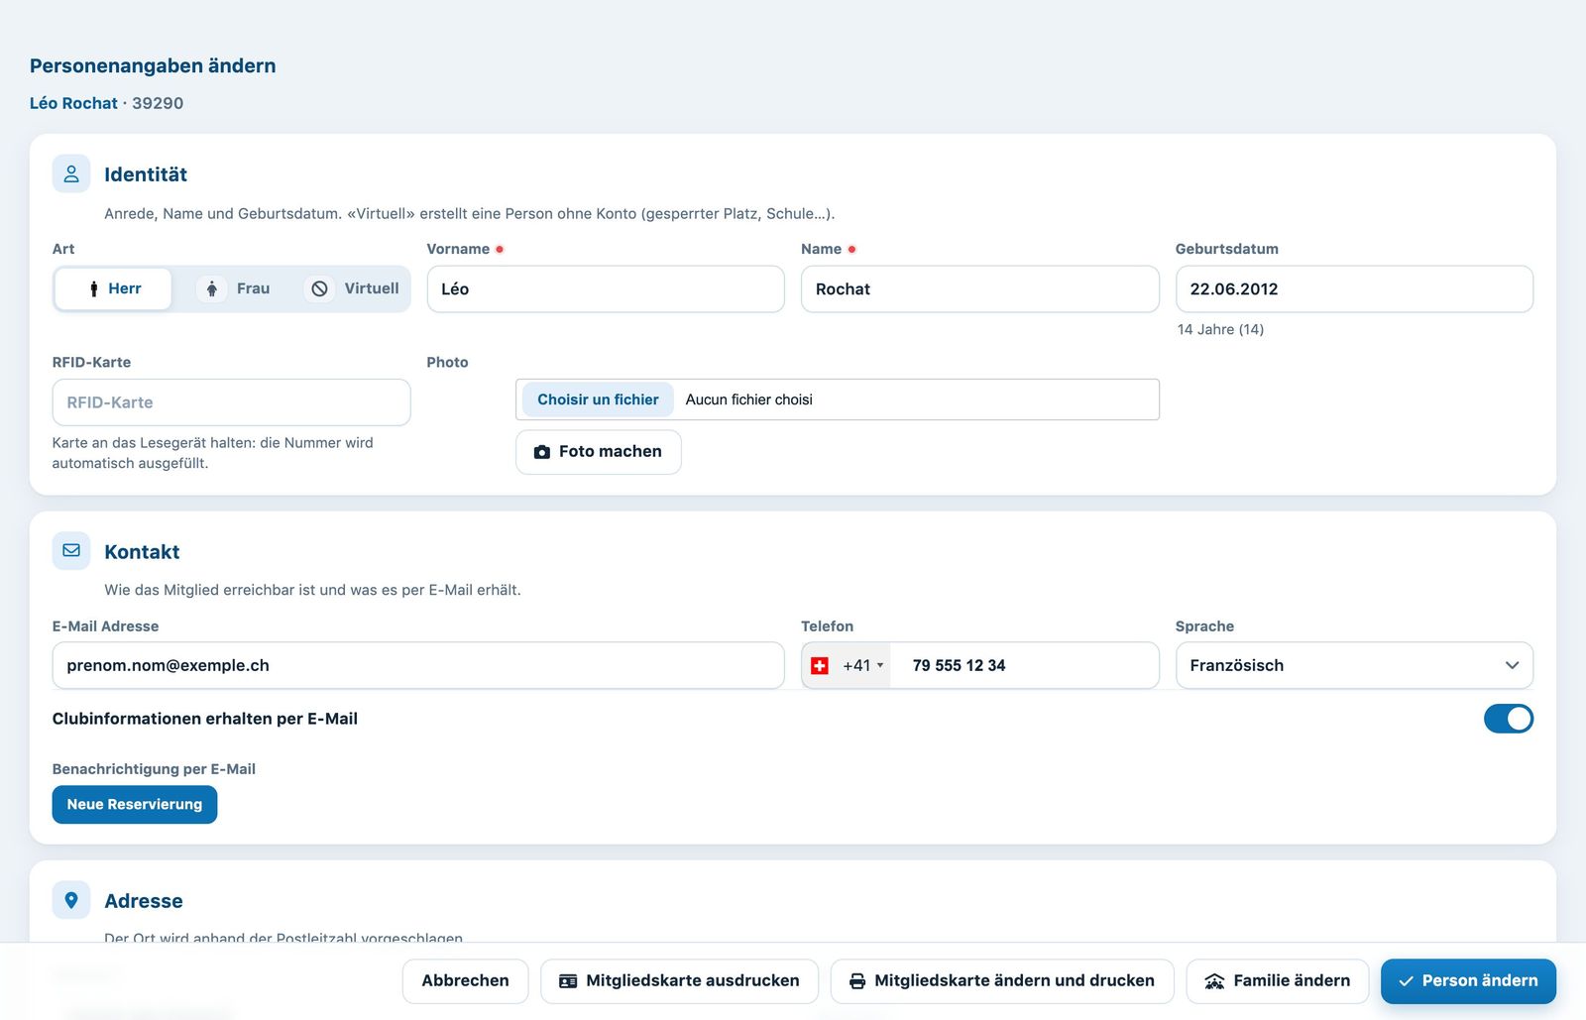Disable Clubinformationen erhalten per E-Mail switch
This screenshot has height=1020, width=1586.
tap(1508, 719)
